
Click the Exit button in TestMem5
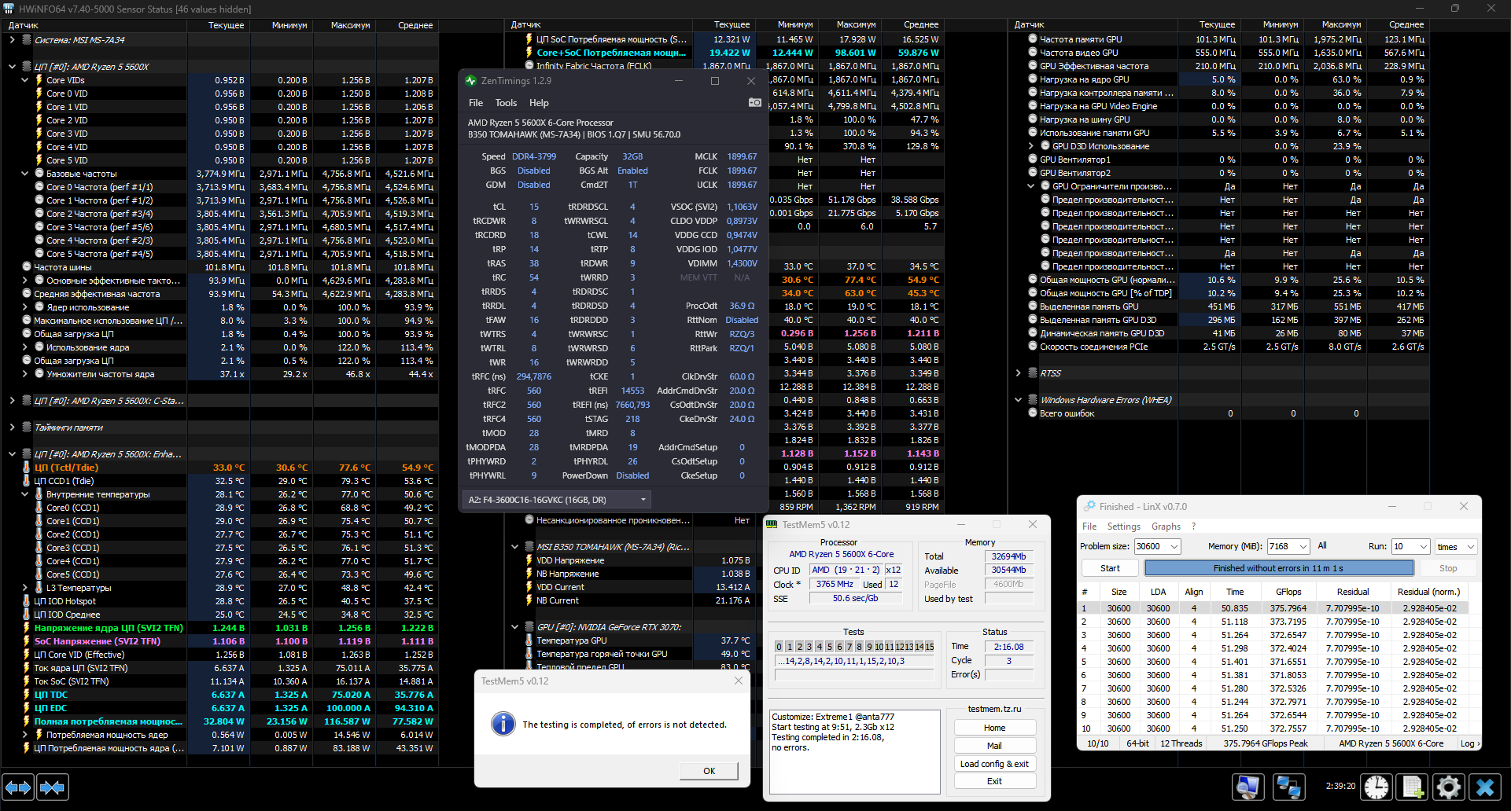coord(994,781)
